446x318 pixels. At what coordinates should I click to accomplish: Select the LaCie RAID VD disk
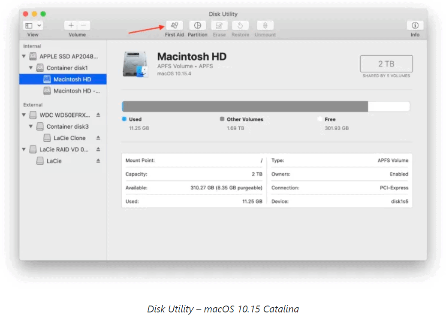click(63, 149)
